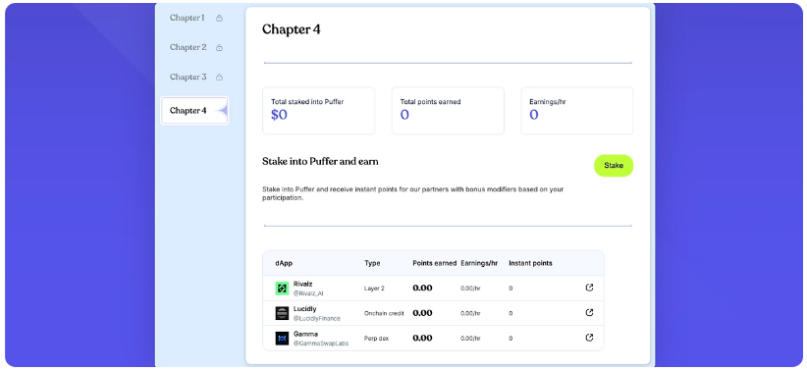Open Chapter 2 from the sidebar
The width and height of the screenshot is (807, 371).
click(x=188, y=47)
